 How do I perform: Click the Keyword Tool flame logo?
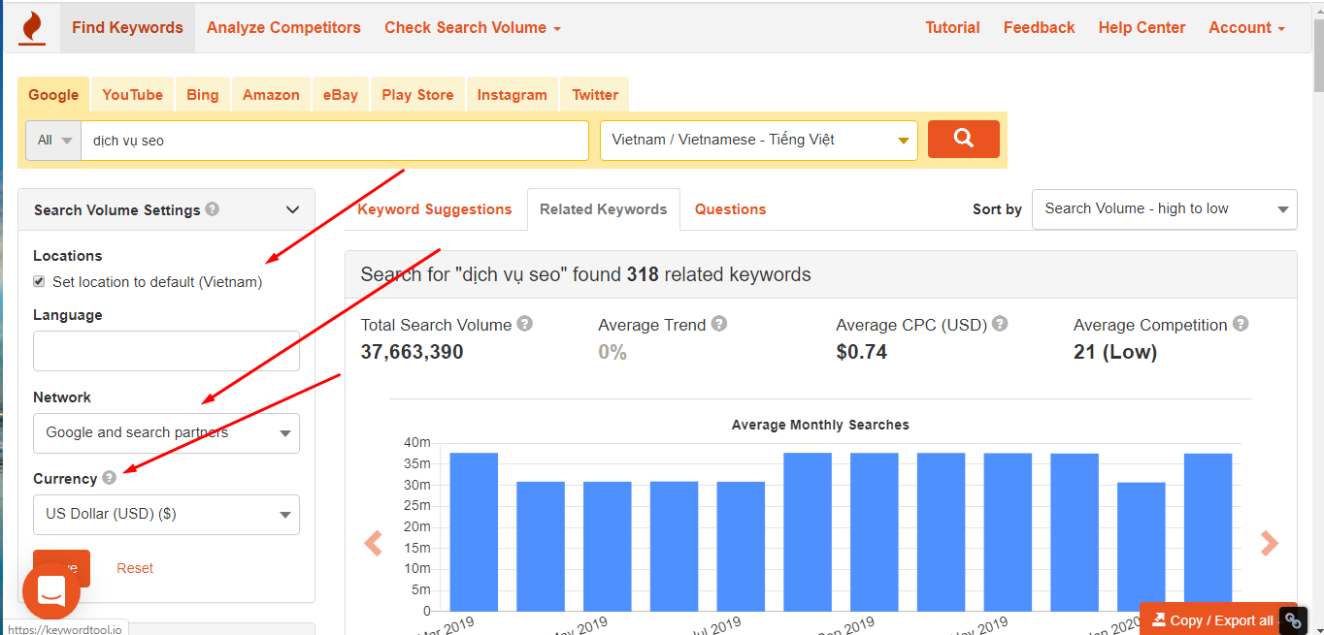tap(32, 27)
